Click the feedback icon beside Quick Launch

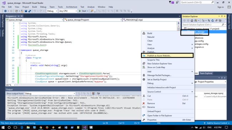pyautogui.click(x=177, y=2)
